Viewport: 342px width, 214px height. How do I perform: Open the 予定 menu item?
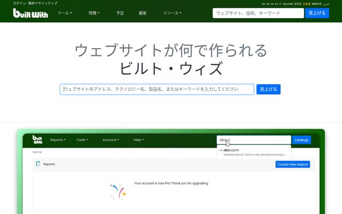[120, 13]
